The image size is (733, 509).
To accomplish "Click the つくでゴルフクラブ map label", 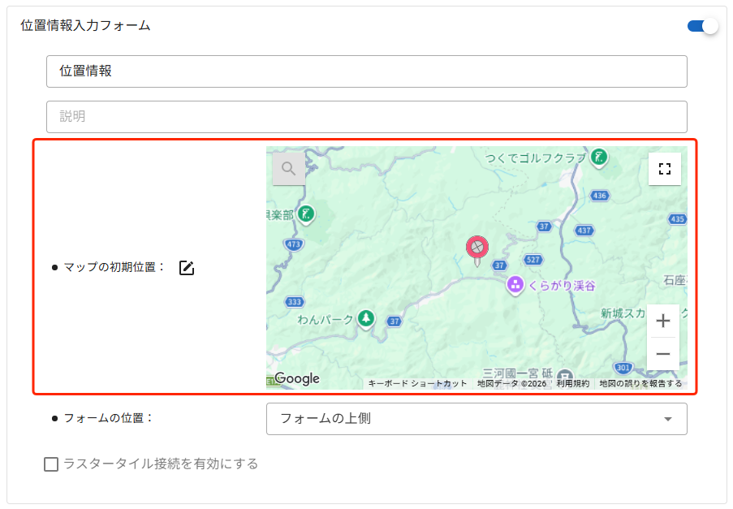I will 536,158.
